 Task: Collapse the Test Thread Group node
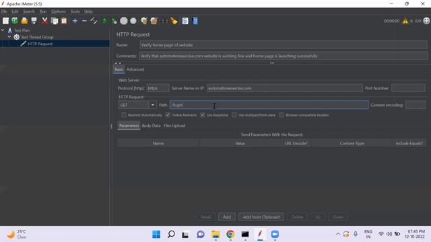9,36
